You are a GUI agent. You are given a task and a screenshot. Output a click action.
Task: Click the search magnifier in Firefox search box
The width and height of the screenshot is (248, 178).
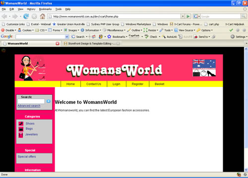pyautogui.click(x=244, y=16)
